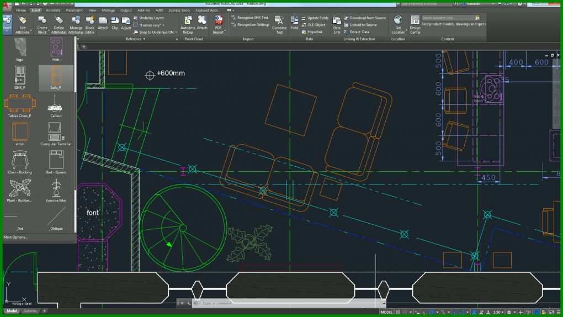Select the Clip tool

pyautogui.click(x=115, y=23)
